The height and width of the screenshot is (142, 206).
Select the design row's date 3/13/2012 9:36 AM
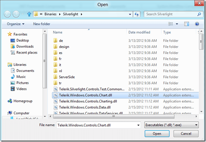142,46
